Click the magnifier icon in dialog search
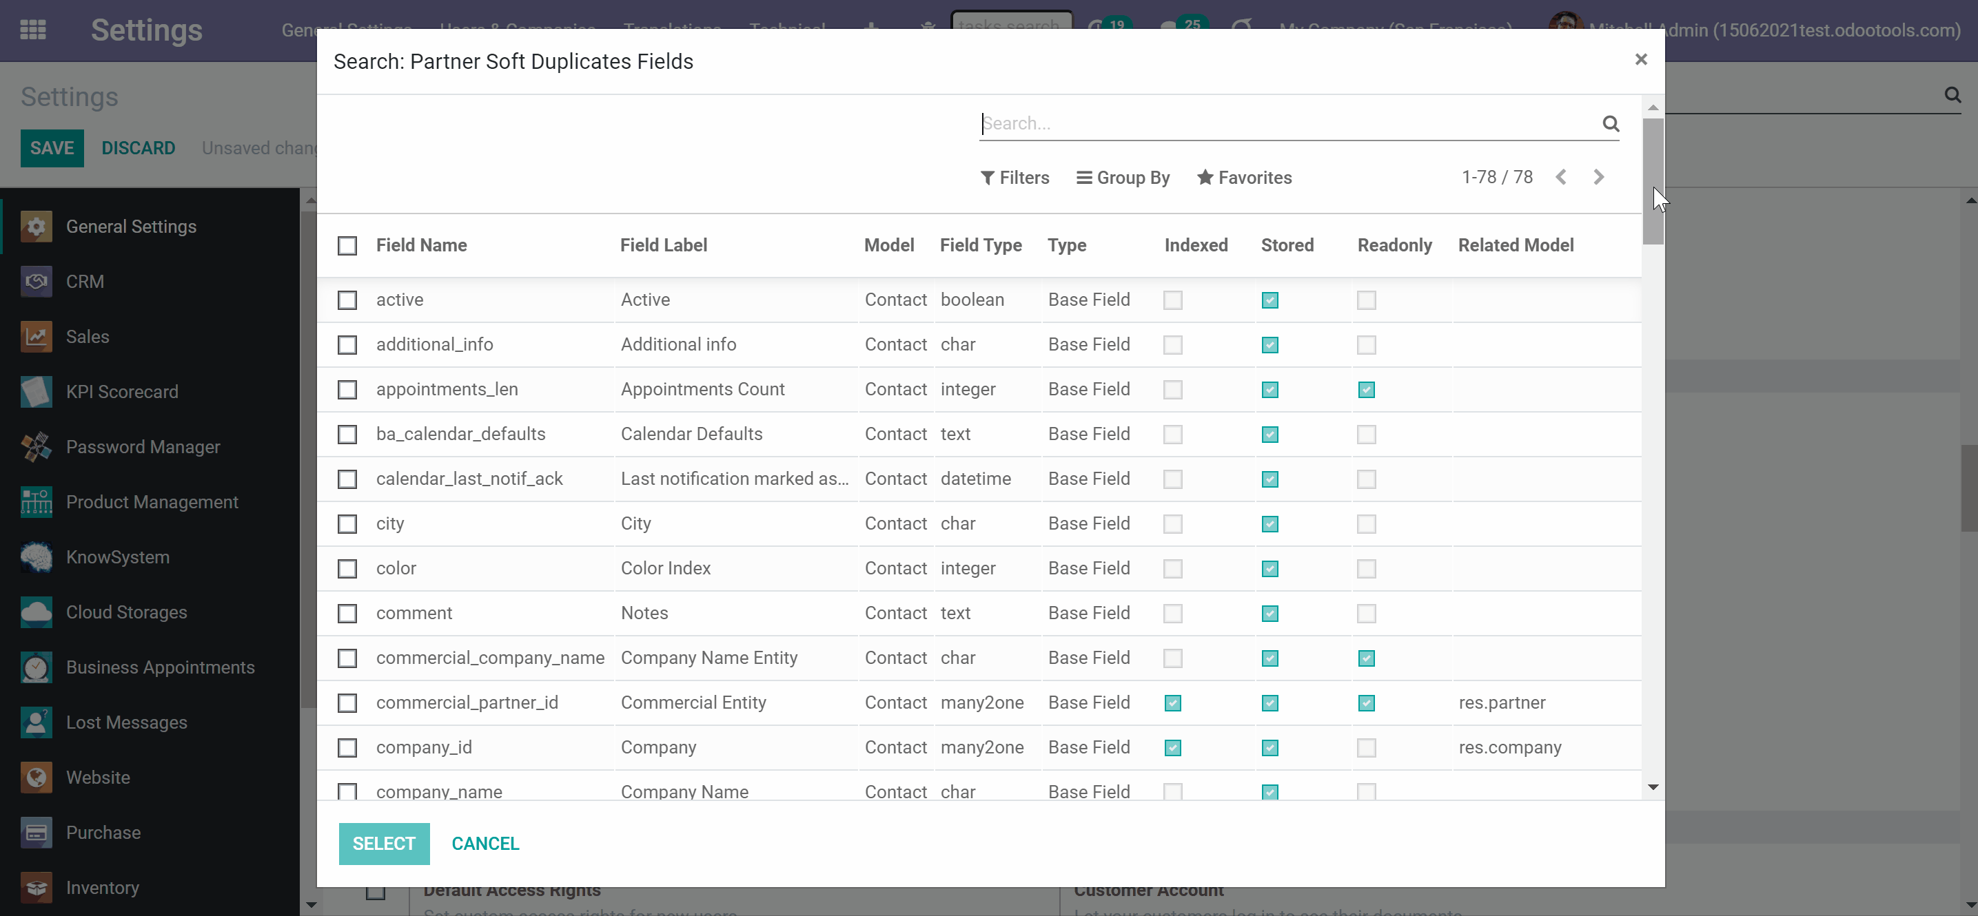The width and height of the screenshot is (1978, 916). point(1611,123)
